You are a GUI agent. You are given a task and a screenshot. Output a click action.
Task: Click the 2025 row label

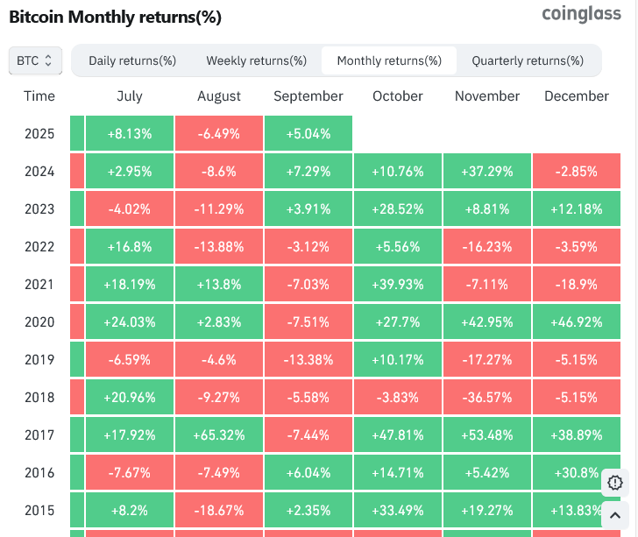39,133
